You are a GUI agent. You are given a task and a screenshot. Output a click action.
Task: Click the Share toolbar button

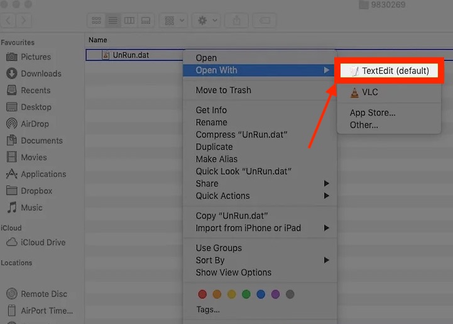pos(236,21)
